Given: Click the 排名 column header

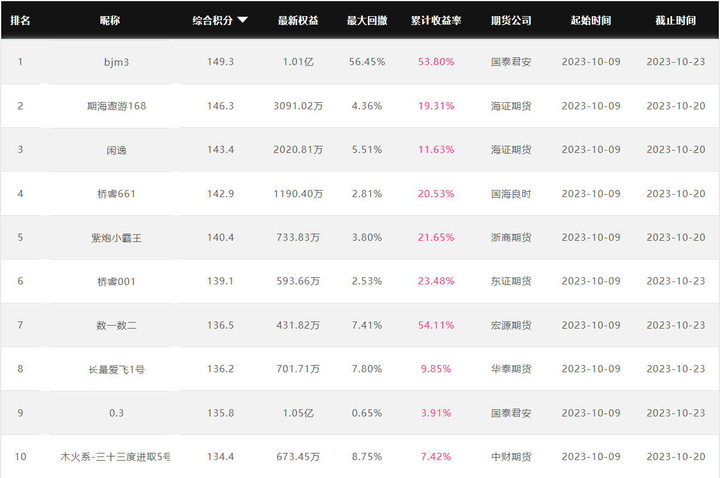Looking at the screenshot, I should pos(20,20).
